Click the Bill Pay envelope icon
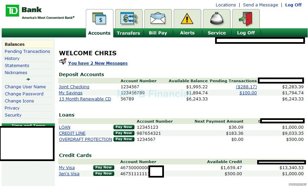This screenshot has width=308, height=187. point(158,19)
